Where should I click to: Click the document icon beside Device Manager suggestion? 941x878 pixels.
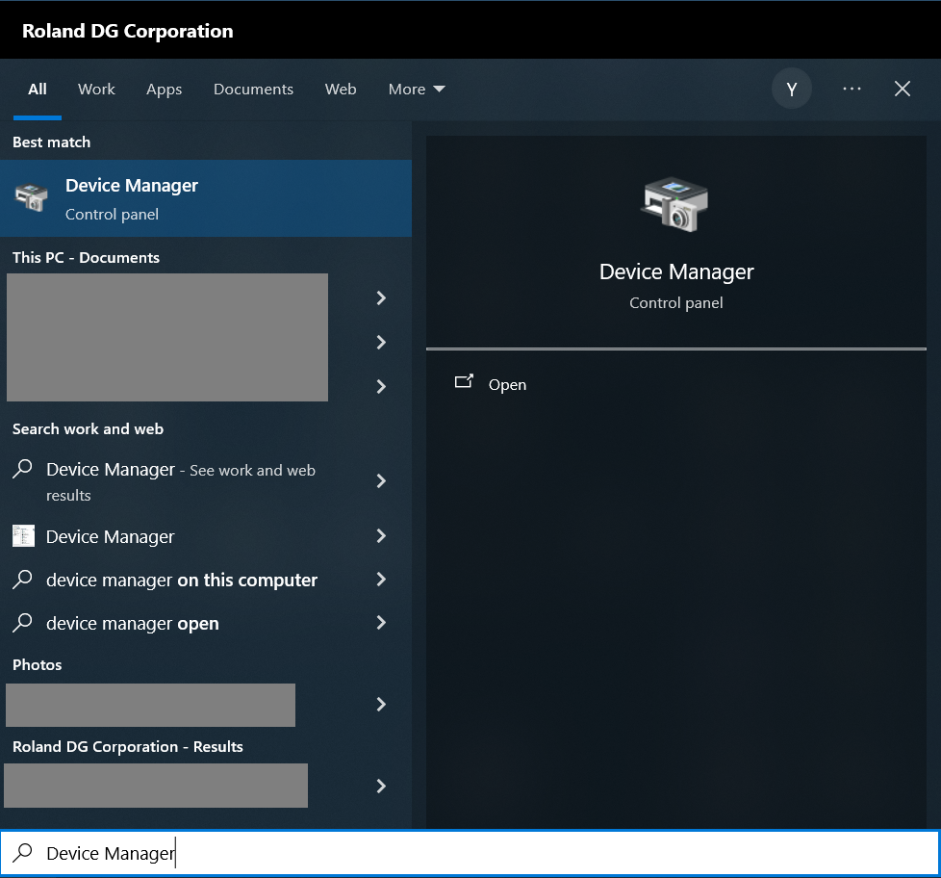coord(23,536)
